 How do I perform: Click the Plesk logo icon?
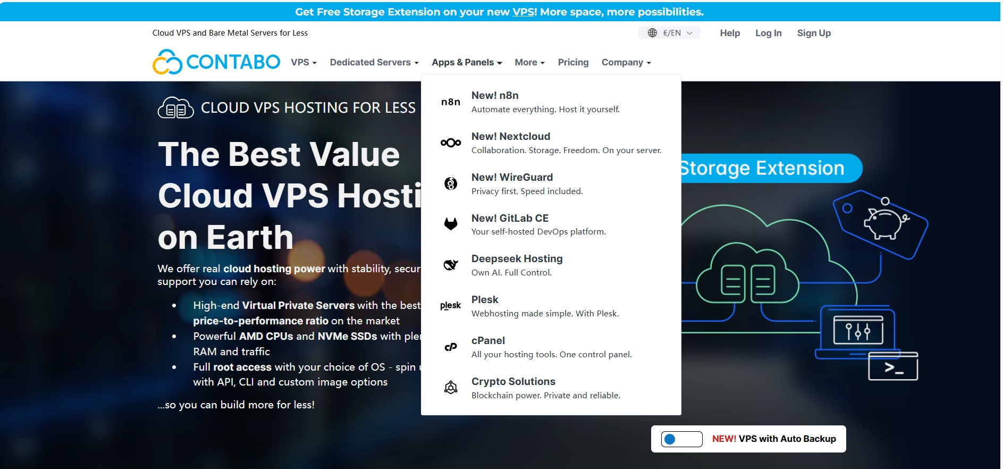(450, 306)
